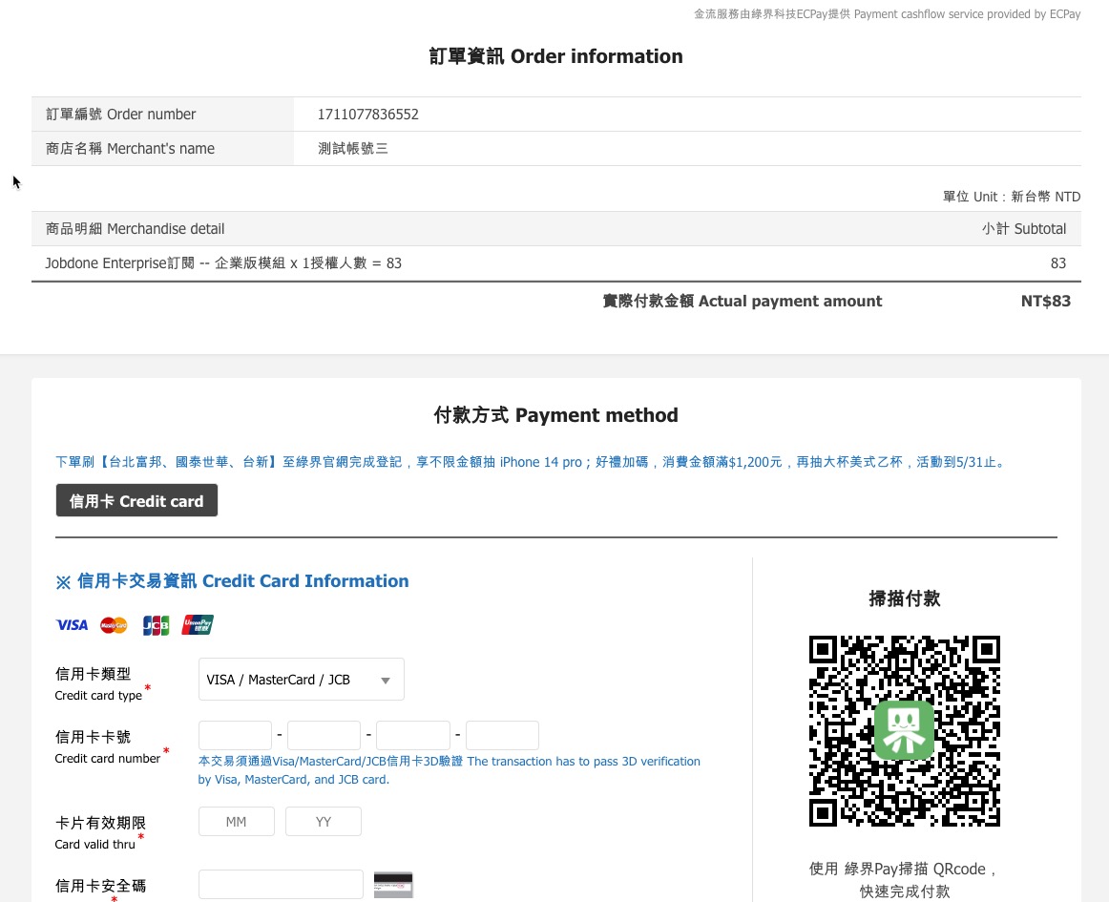Click the MM expiry month field
Image resolution: width=1109 pixels, height=902 pixels.
(x=237, y=822)
